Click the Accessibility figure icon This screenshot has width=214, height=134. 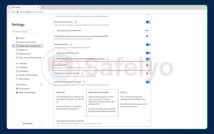[17, 71]
